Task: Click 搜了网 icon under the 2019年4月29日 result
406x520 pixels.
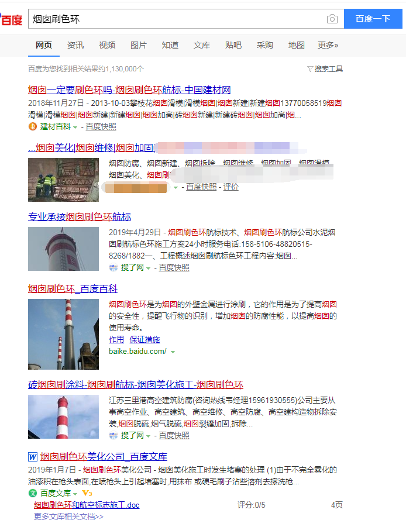Action: coord(113,268)
